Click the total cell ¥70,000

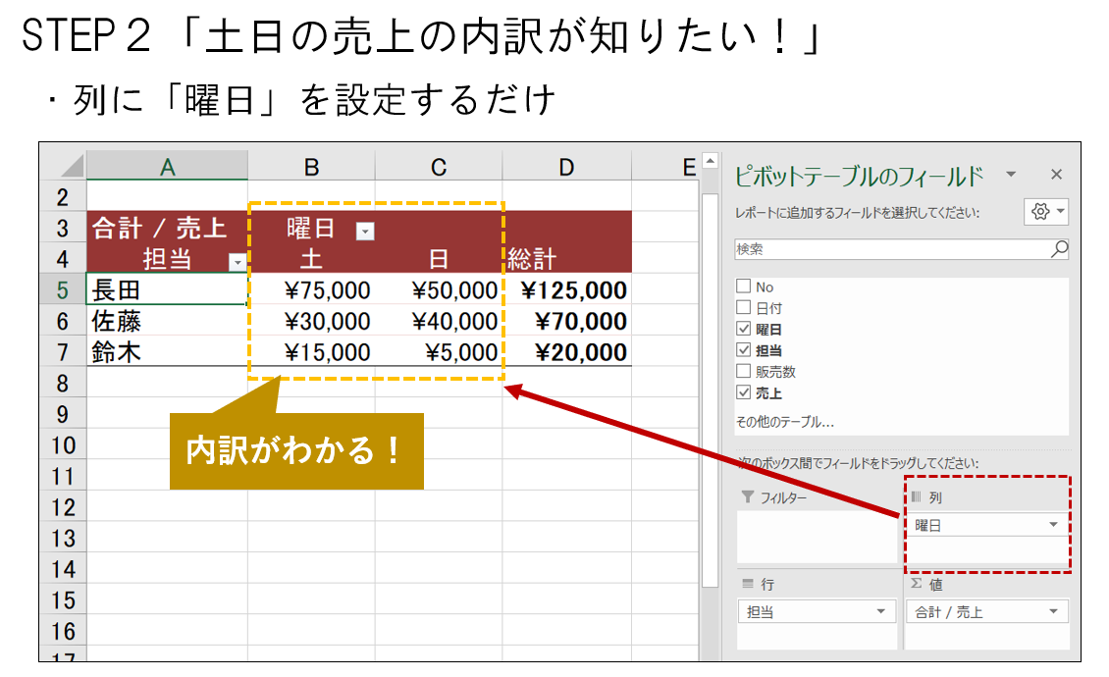click(x=566, y=321)
